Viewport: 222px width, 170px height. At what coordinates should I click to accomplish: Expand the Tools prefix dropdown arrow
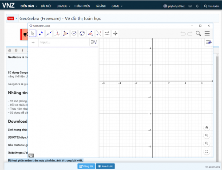(16, 19)
